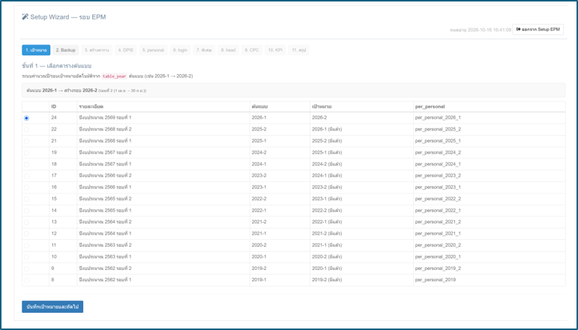Pick the radio for row ID 18
The height and width of the screenshot is (330, 578).
(x=26, y=164)
